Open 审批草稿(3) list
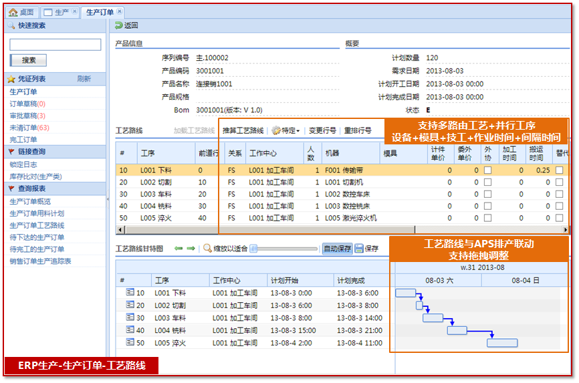This screenshot has height=383, width=579. [27, 116]
